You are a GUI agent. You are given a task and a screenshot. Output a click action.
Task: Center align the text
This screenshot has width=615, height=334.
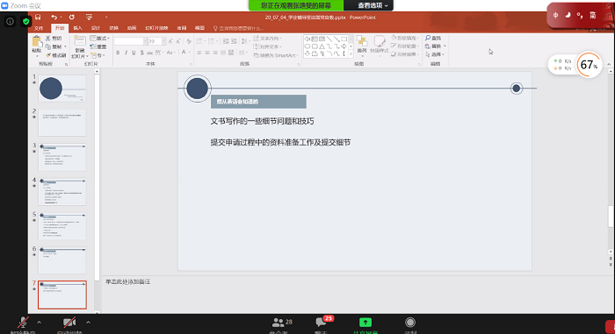(x=207, y=53)
